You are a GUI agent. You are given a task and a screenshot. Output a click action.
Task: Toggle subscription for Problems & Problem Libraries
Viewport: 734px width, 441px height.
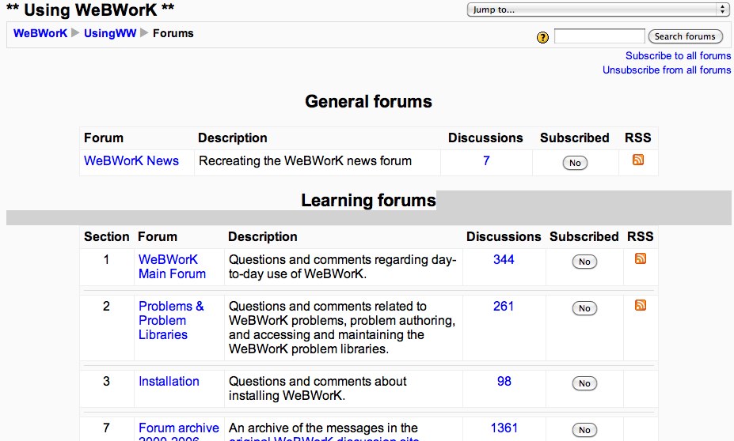coord(584,308)
